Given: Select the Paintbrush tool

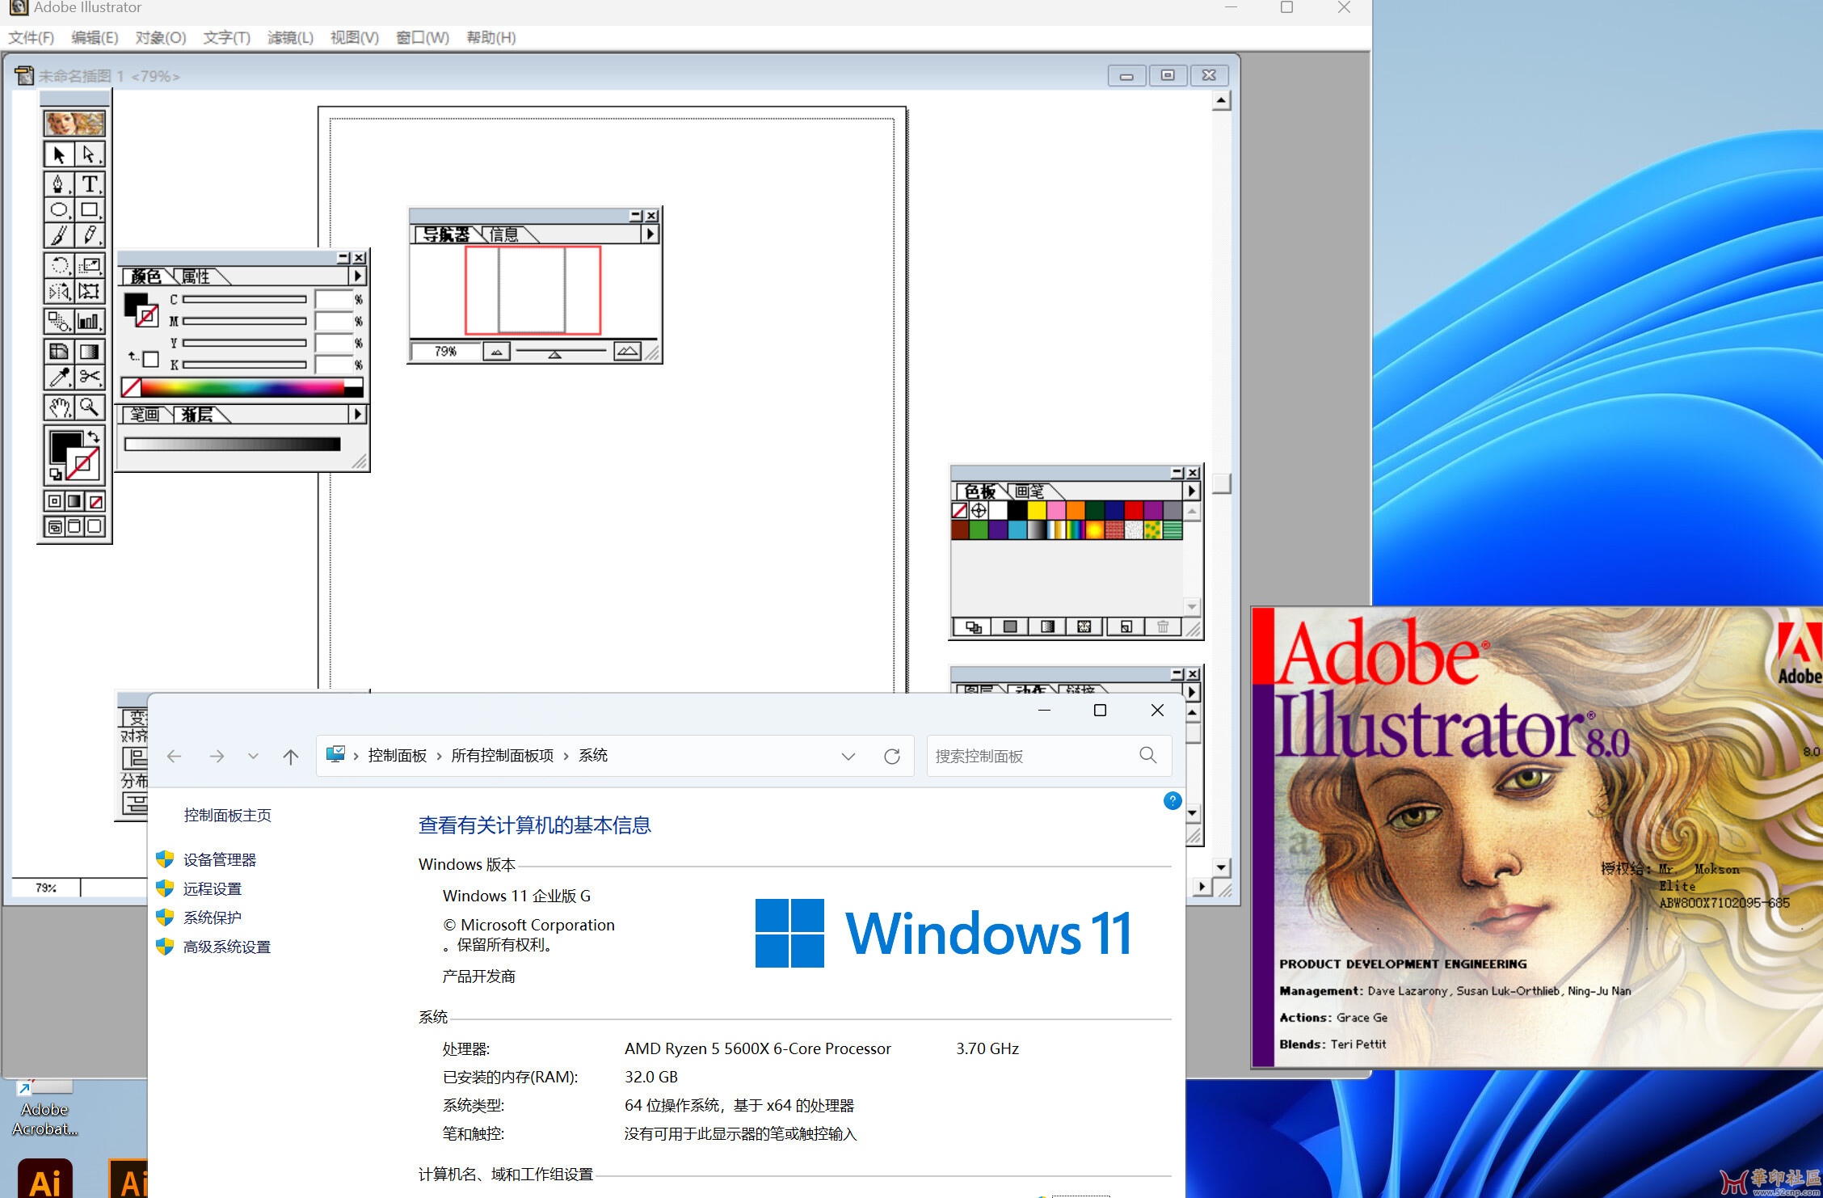Looking at the screenshot, I should [x=59, y=235].
